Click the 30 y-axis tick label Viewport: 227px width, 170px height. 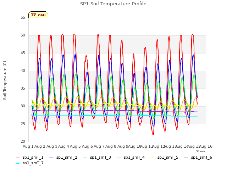click(23, 106)
